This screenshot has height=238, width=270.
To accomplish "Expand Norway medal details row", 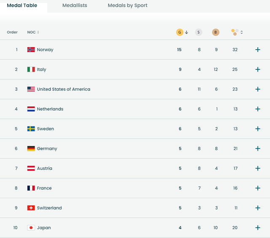I will (258, 50).
